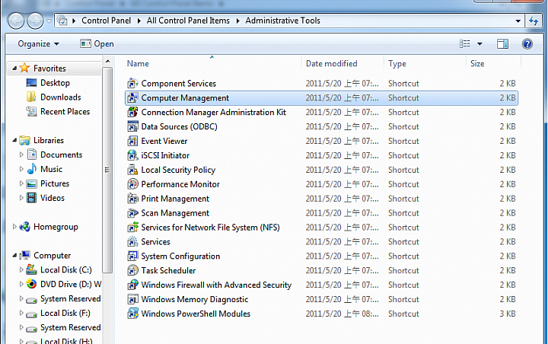Screen dimensions: 548x344
Task: Click the iSCSI Initiator icon
Action: 132,155
